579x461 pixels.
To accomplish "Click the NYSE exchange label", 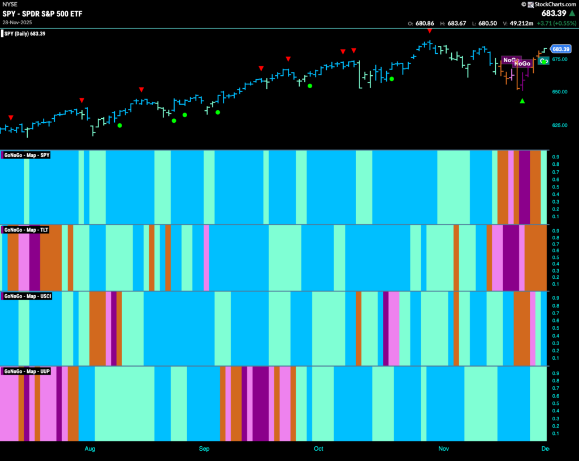I will coord(10,5).
